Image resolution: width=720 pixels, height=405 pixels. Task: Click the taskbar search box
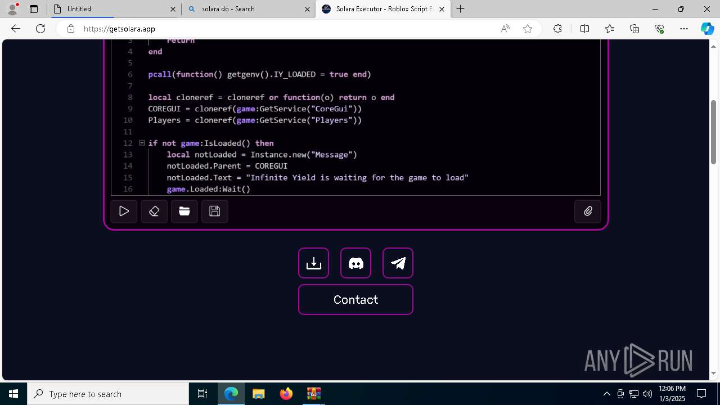click(x=108, y=394)
